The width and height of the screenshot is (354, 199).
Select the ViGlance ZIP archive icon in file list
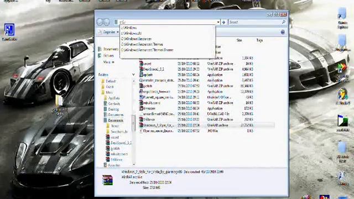click(x=141, y=119)
